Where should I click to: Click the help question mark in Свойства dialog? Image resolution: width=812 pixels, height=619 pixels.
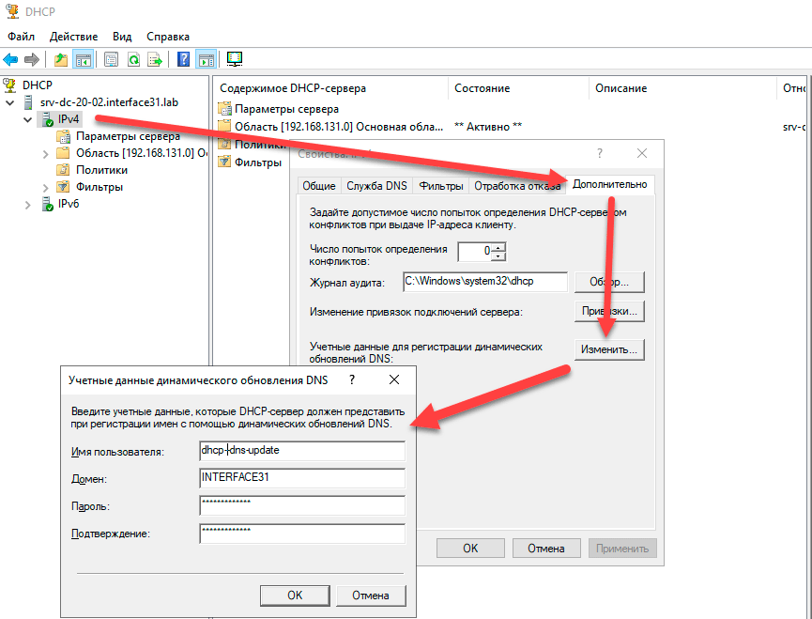click(600, 153)
